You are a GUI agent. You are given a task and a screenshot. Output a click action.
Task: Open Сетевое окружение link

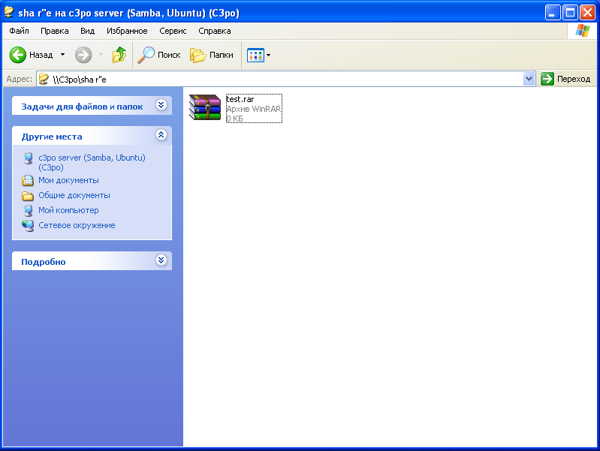(x=77, y=225)
